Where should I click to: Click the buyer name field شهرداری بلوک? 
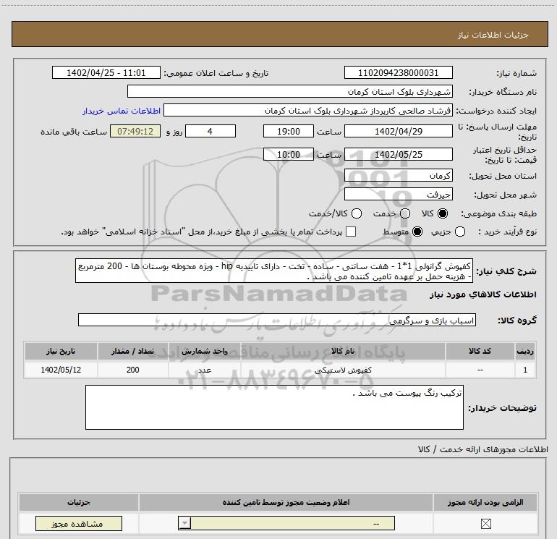[x=290, y=91]
